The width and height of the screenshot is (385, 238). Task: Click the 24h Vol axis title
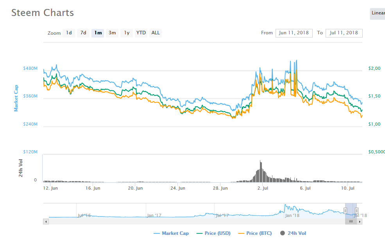[21, 168]
